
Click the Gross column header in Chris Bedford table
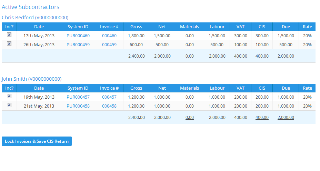136,27
